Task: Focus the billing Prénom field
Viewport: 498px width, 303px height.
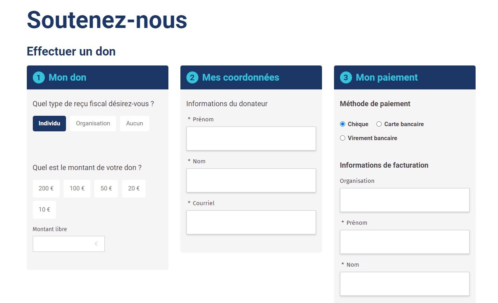Action: (404, 242)
